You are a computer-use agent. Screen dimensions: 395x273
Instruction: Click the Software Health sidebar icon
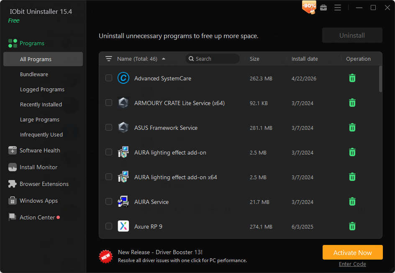click(x=13, y=150)
